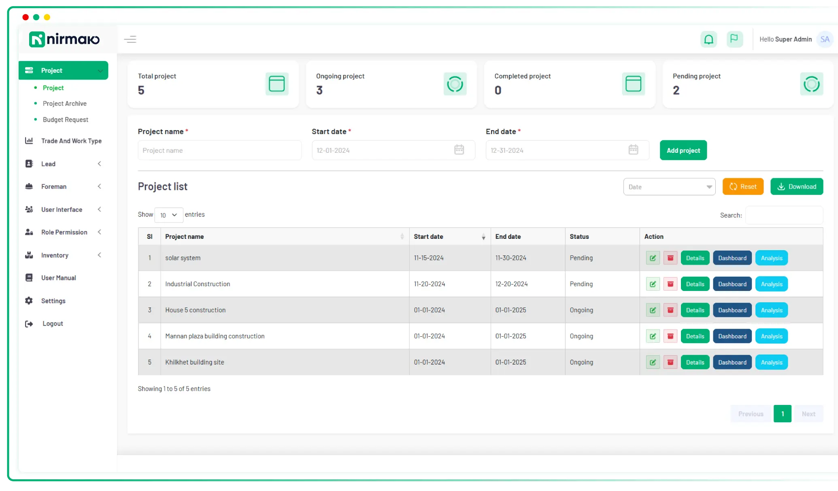838x491 pixels.
Task: Open the Date filter dropdown
Action: (x=669, y=187)
